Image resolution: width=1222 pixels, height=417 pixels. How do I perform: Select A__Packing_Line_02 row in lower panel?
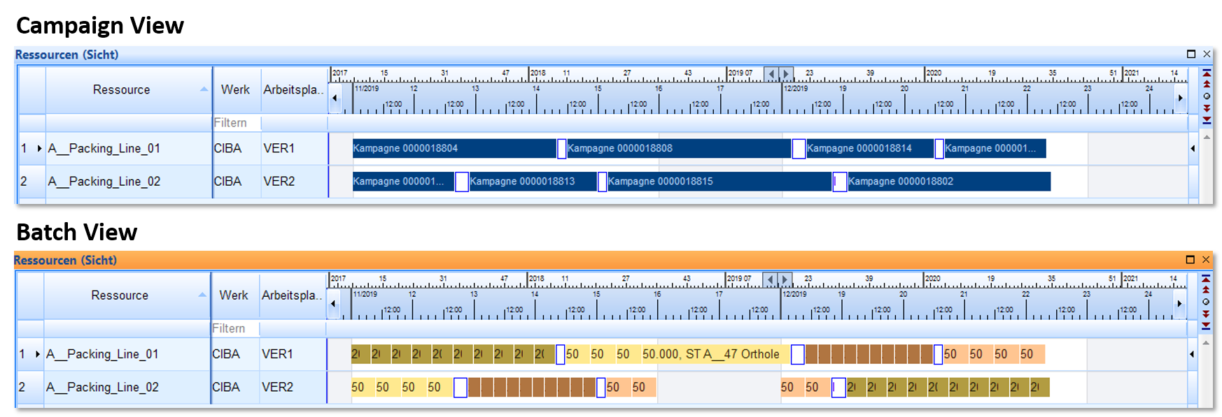coord(102,387)
